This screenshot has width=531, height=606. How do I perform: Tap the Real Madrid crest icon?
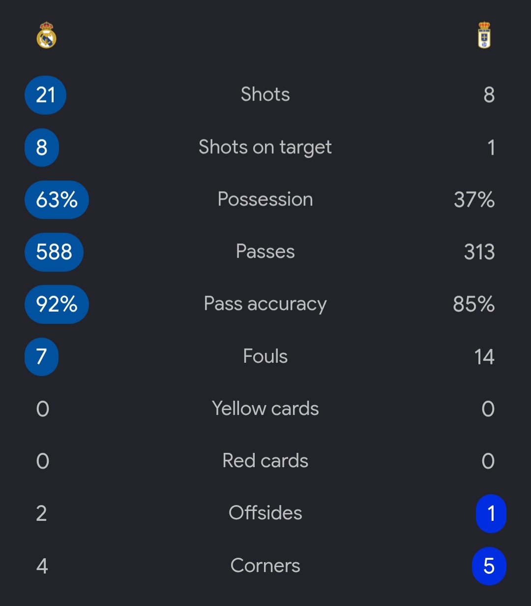(x=47, y=35)
